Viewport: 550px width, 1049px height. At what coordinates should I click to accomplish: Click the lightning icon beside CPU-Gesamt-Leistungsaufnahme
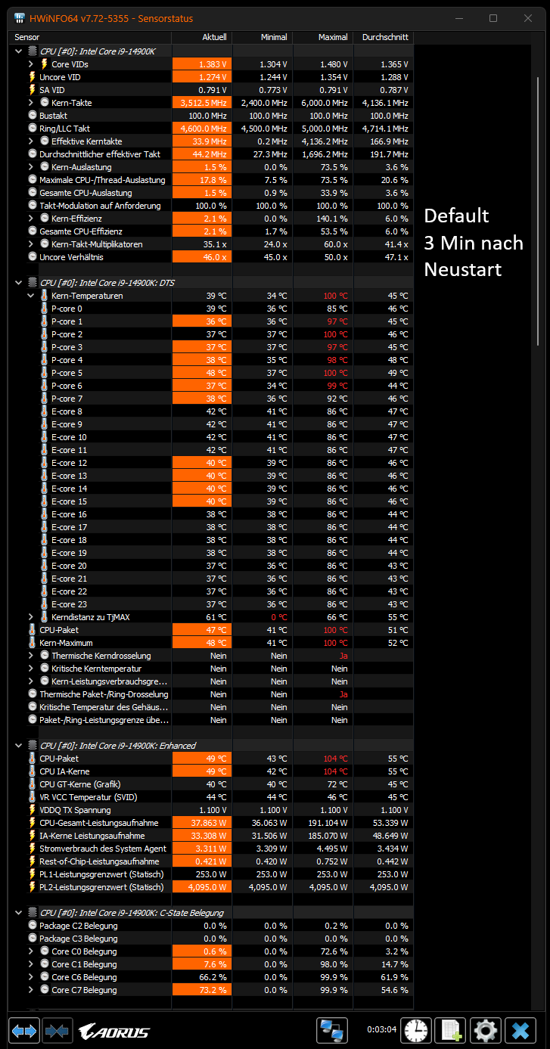point(32,823)
